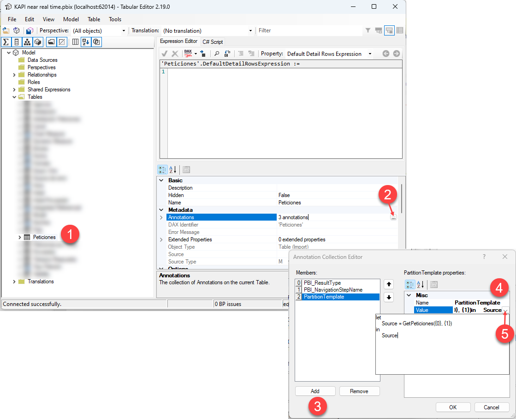Expand the Peticiones table node
Screen dimensions: 516x419
tap(20, 237)
